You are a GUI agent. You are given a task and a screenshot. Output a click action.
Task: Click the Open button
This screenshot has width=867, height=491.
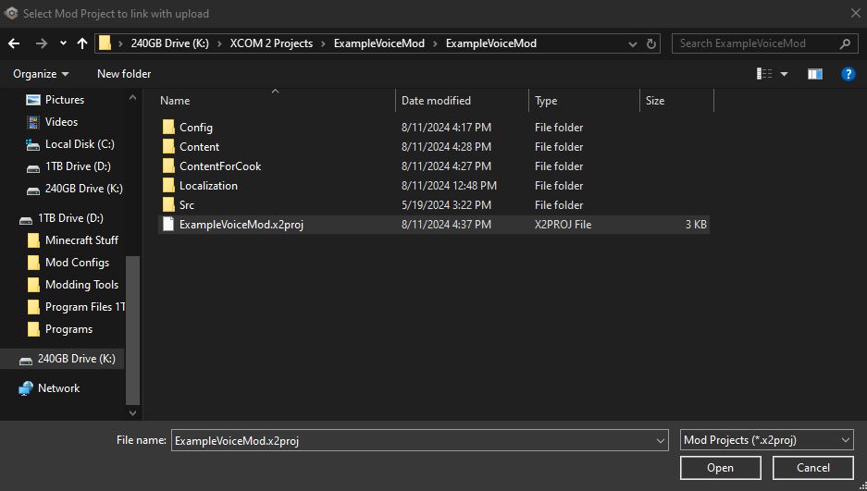click(720, 468)
